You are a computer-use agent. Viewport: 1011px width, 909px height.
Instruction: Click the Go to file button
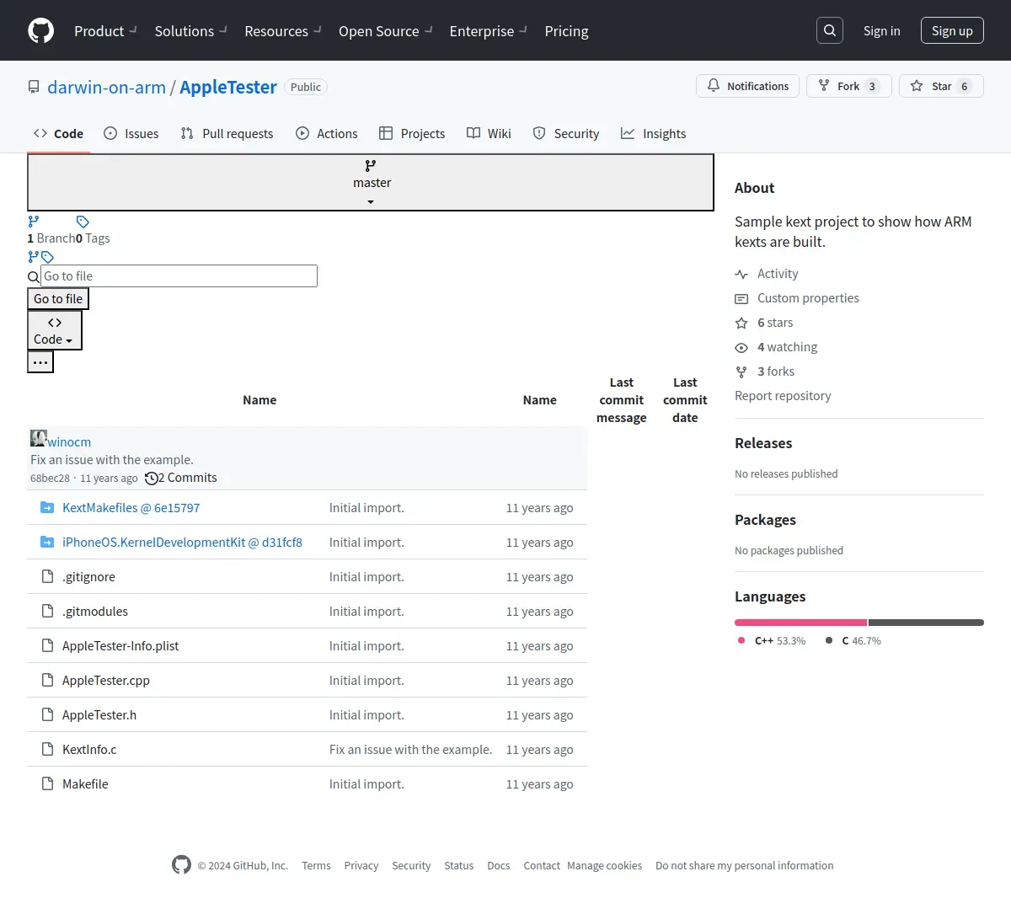pyautogui.click(x=58, y=299)
